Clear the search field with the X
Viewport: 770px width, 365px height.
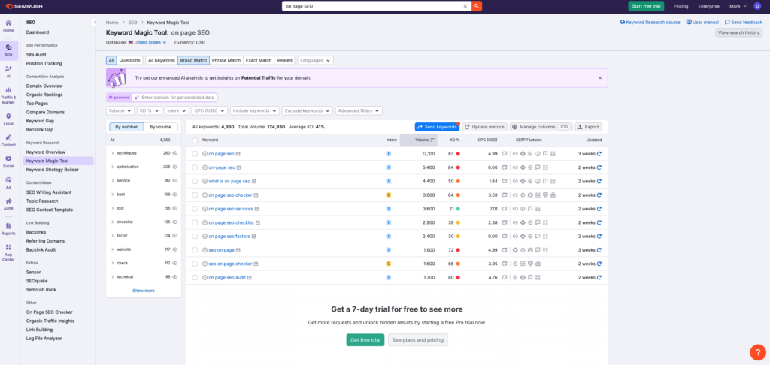465,6
